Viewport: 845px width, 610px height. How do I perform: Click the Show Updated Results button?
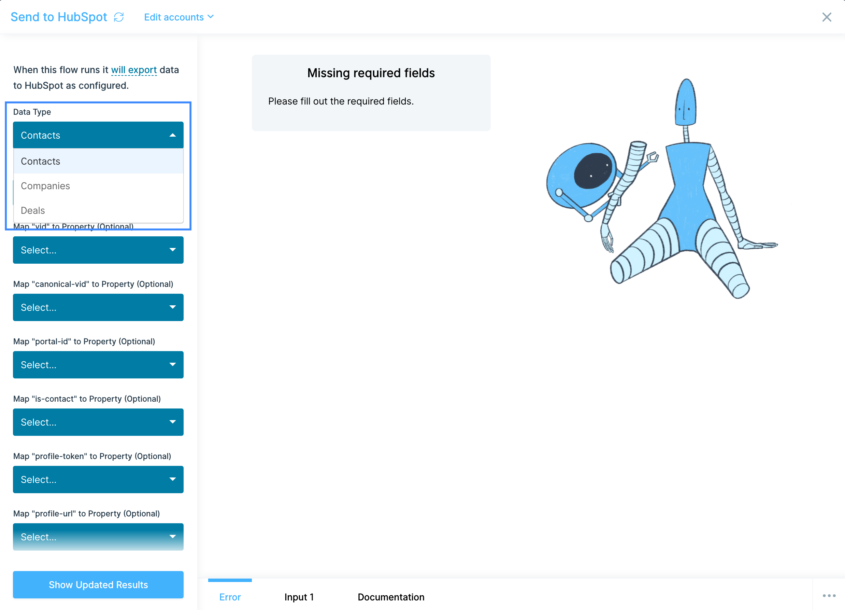click(x=98, y=585)
